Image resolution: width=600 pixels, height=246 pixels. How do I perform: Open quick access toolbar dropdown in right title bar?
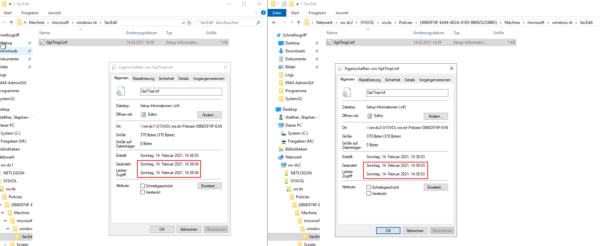[x=297, y=4]
